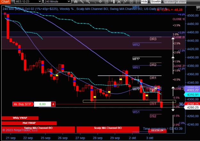The height and width of the screenshot is (141, 200).
Task: Select the Chart tab
Action: [x=5, y=2]
